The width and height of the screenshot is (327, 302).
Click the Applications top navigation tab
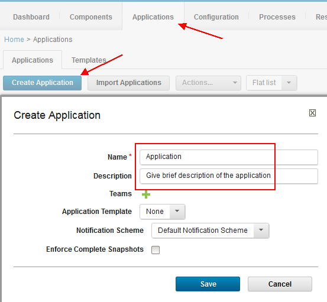(153, 17)
